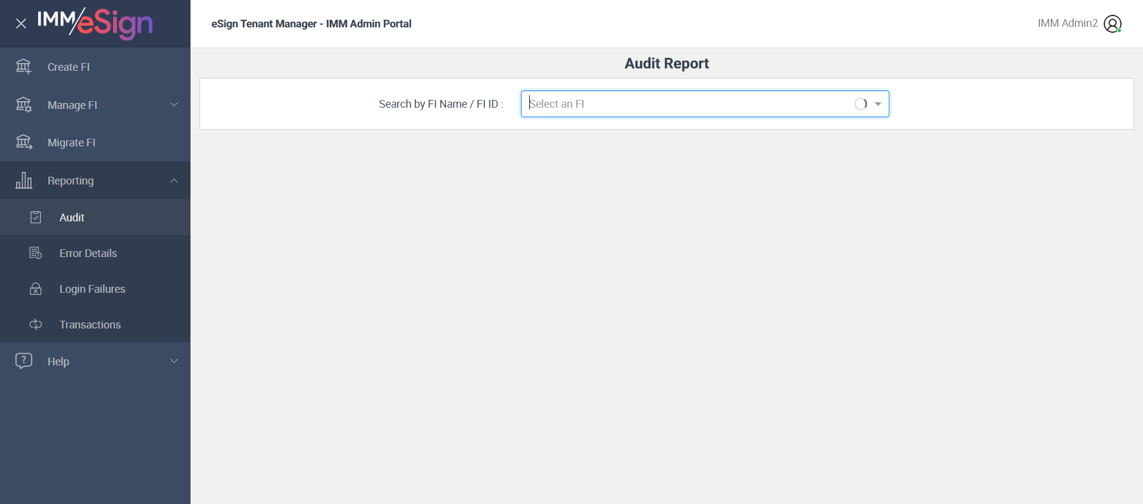This screenshot has width=1143, height=504.
Task: Click the IMM eSign logo
Action: pyautogui.click(x=95, y=24)
